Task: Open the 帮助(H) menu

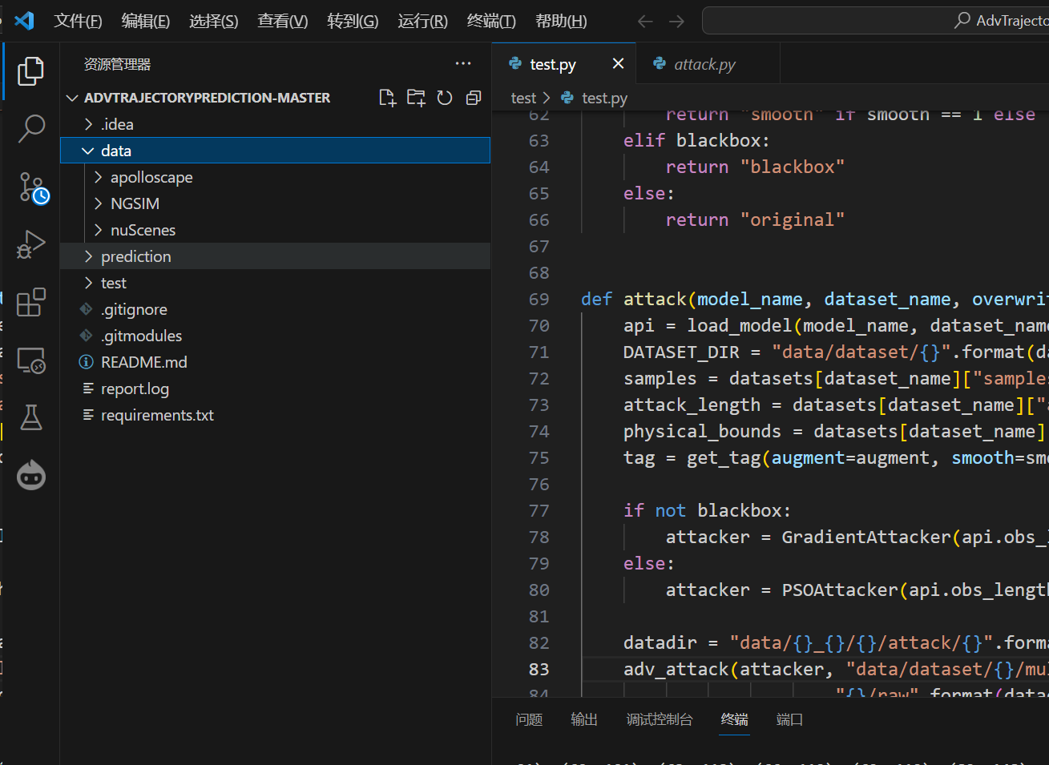Action: pos(561,22)
